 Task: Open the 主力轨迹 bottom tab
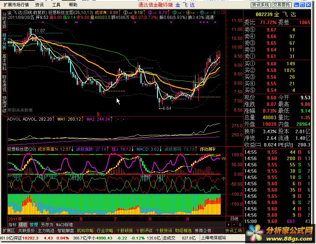click(x=46, y=230)
